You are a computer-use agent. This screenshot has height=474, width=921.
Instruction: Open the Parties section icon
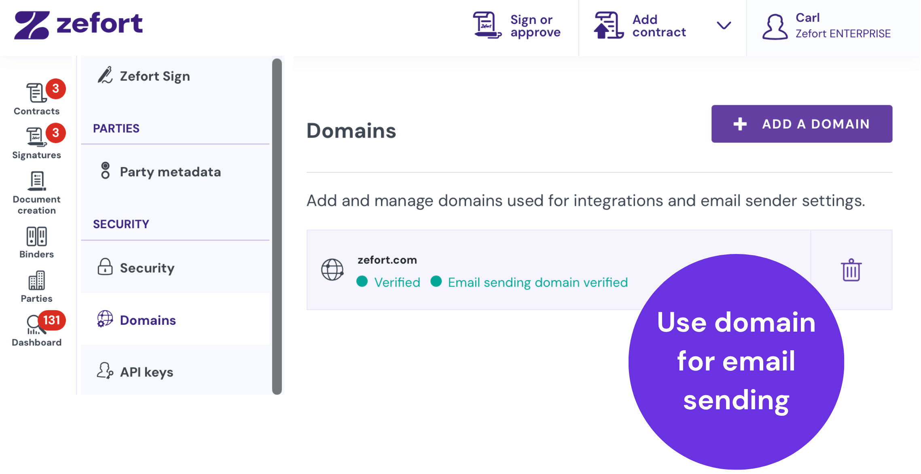pyautogui.click(x=37, y=281)
